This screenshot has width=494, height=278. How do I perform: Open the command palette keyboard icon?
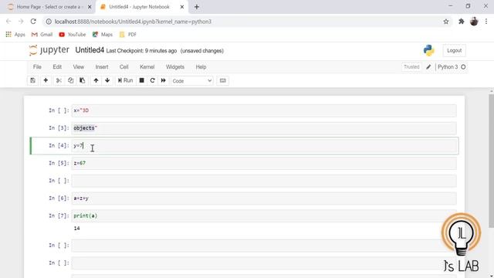[x=223, y=80]
